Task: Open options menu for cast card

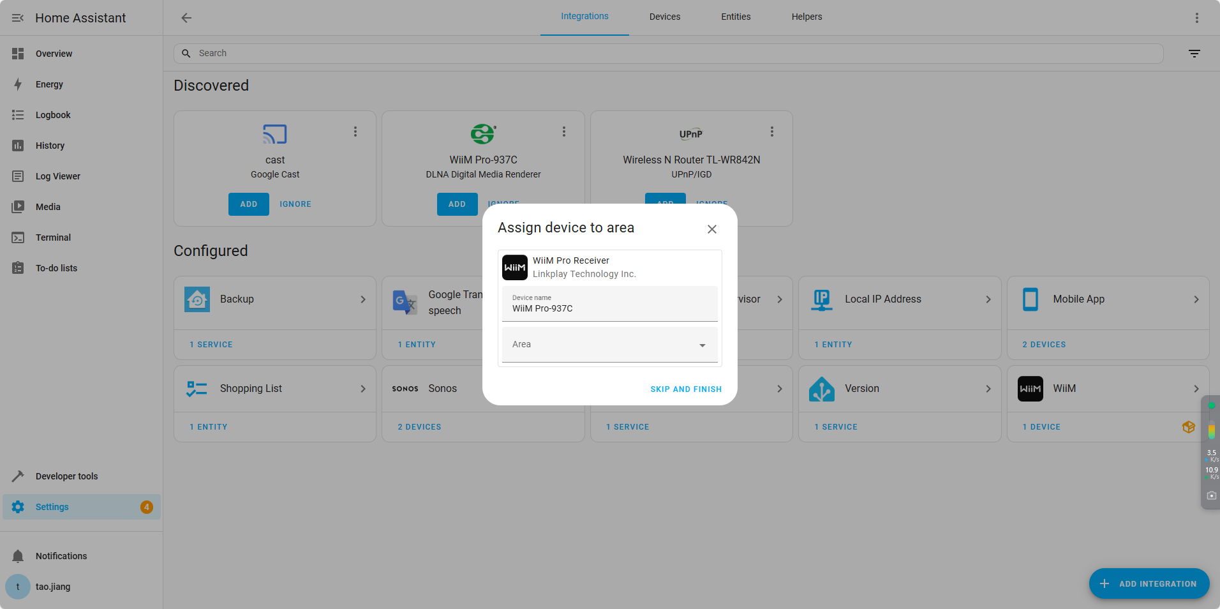Action: click(x=355, y=132)
